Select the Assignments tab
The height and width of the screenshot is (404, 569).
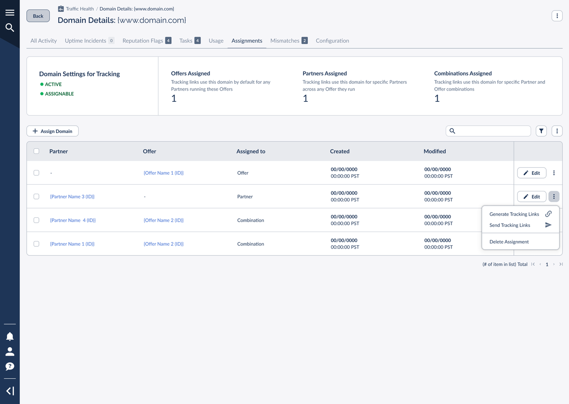click(247, 41)
